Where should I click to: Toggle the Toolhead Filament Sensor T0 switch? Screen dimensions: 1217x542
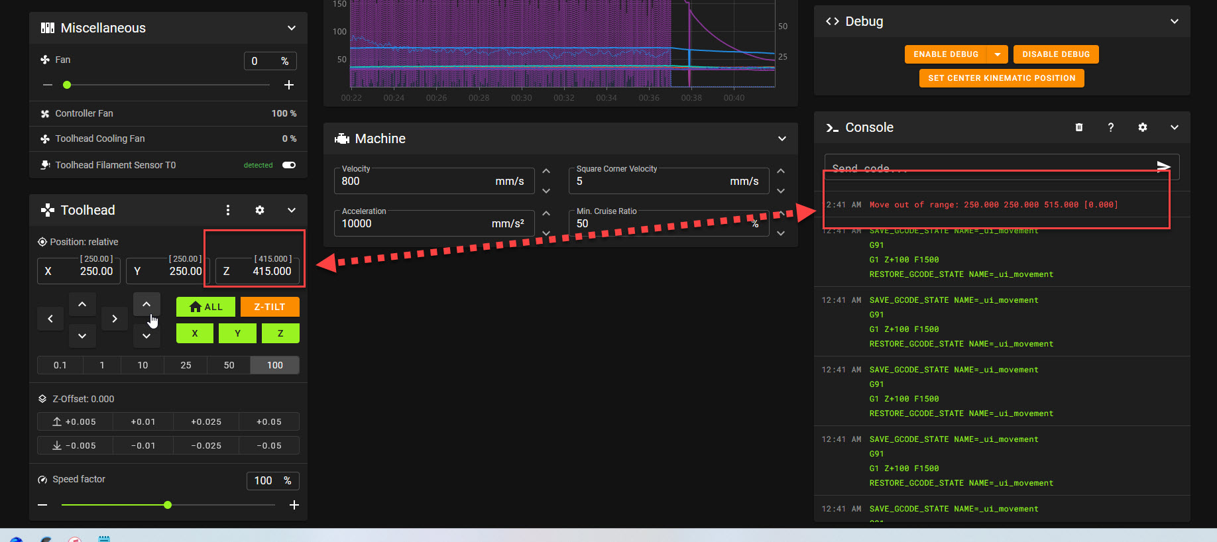289,165
